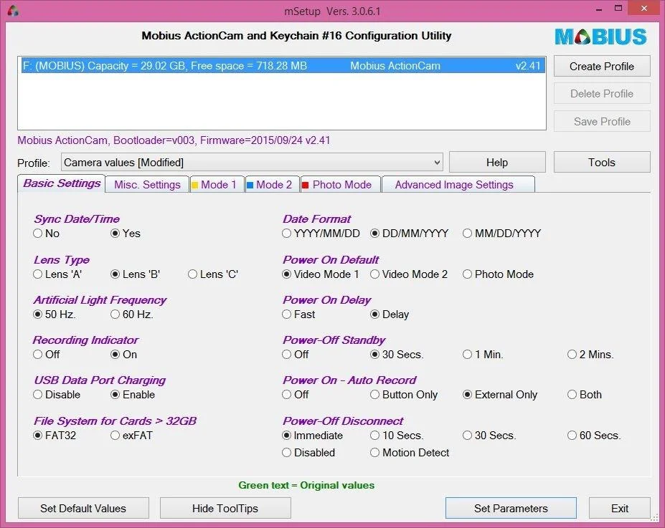Set Auto Record to Button Only
The height and width of the screenshot is (528, 665).
[x=404, y=395]
